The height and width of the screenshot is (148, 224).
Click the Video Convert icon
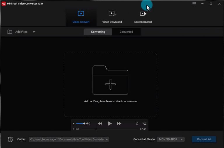point(81,14)
